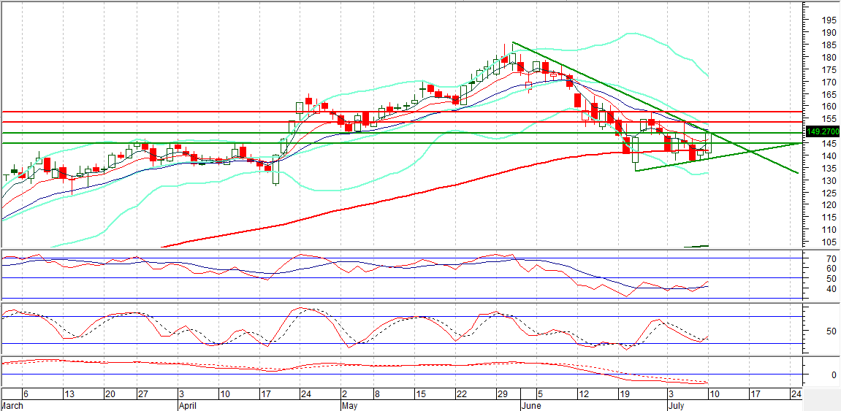Select the date label 22 in May
The image size is (841, 411).
tap(461, 394)
